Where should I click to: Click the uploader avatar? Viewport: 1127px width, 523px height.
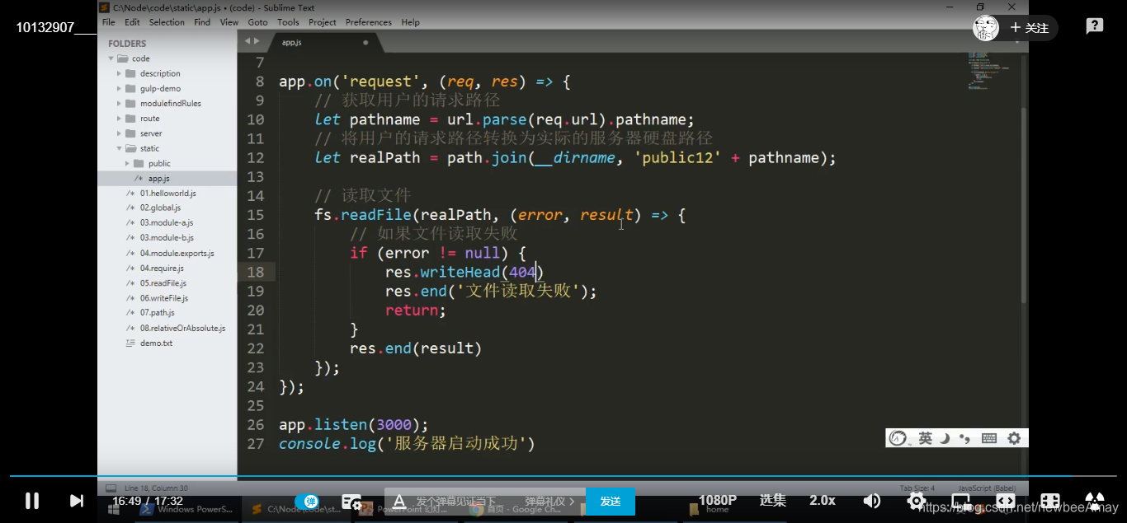point(986,27)
